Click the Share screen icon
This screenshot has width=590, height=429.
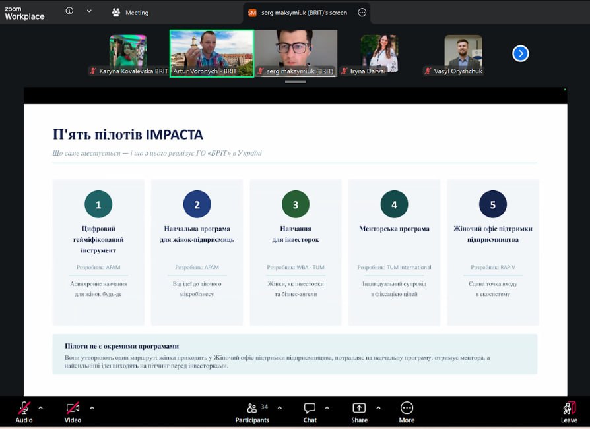359,408
